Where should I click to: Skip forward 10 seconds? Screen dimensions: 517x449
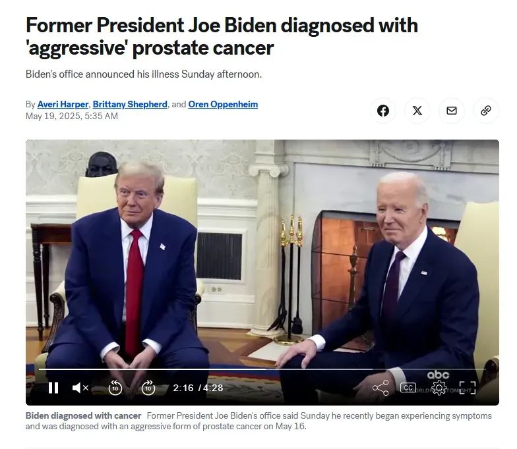(x=148, y=387)
